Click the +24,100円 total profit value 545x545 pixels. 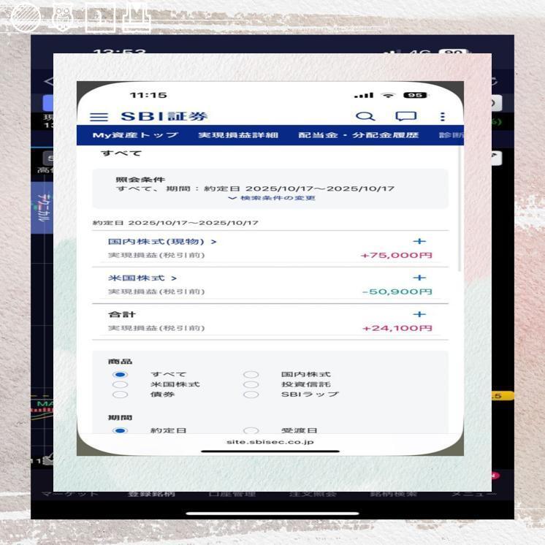(397, 328)
